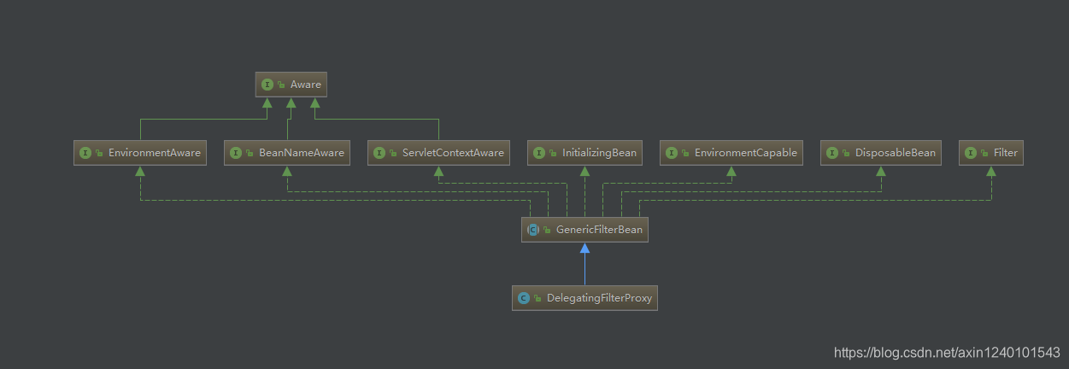Click the abstract class icon on GenericFilterBean
This screenshot has width=1069, height=369.
(x=533, y=229)
